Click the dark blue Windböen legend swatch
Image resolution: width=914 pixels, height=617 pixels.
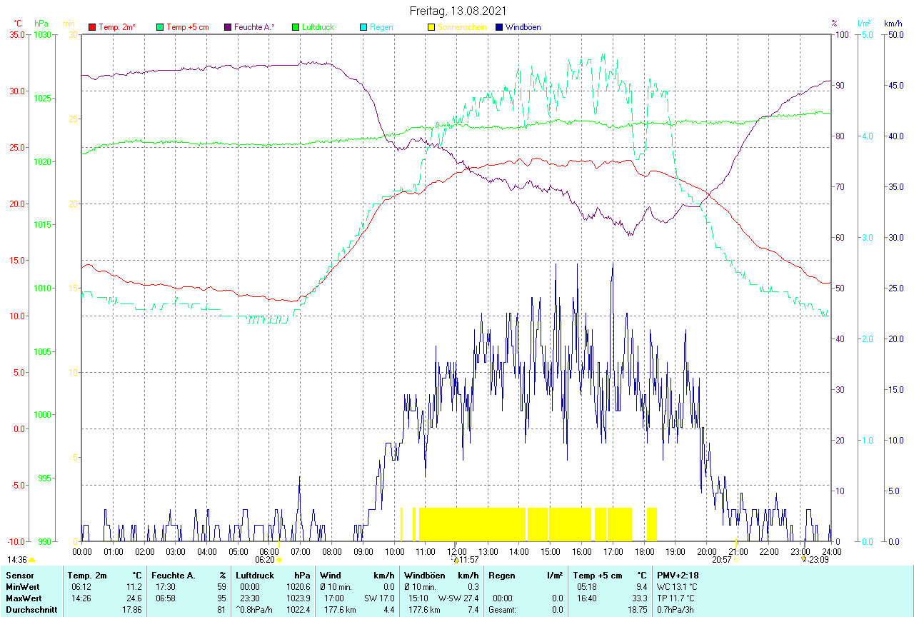pyautogui.click(x=499, y=27)
